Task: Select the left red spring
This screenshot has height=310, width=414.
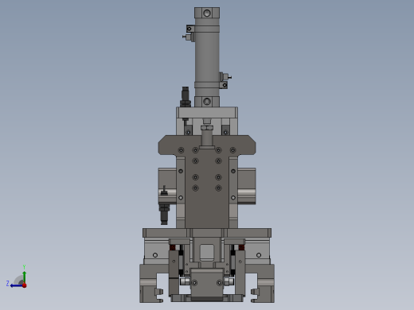Action: click(173, 247)
